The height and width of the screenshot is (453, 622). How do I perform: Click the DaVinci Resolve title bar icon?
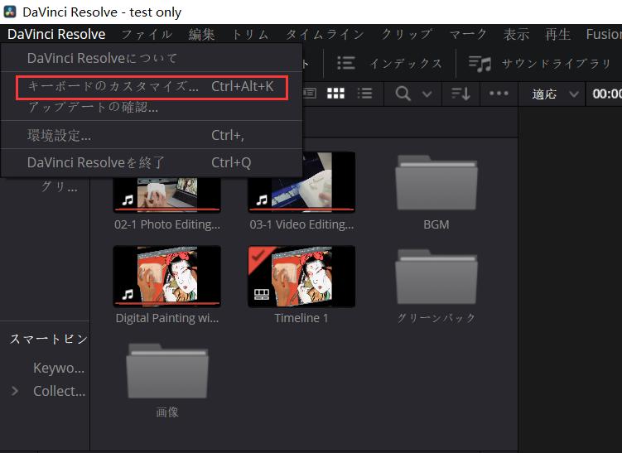point(9,12)
